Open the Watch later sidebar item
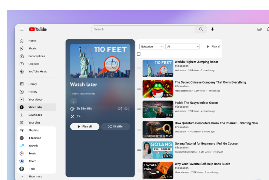 pyautogui.click(x=37, y=107)
